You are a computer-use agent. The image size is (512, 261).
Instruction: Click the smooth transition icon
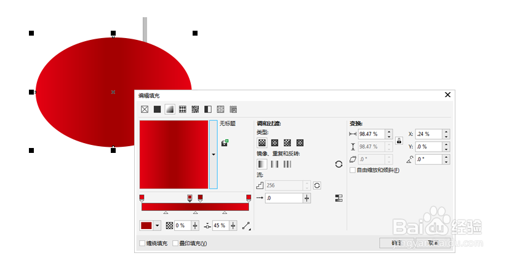(x=339, y=198)
